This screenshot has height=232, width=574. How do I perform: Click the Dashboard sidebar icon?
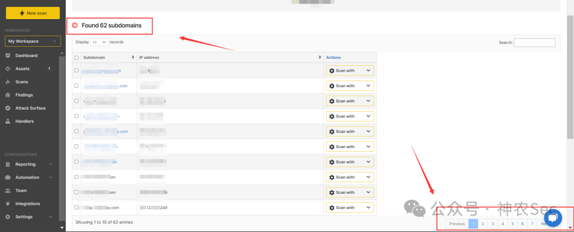coord(7,56)
